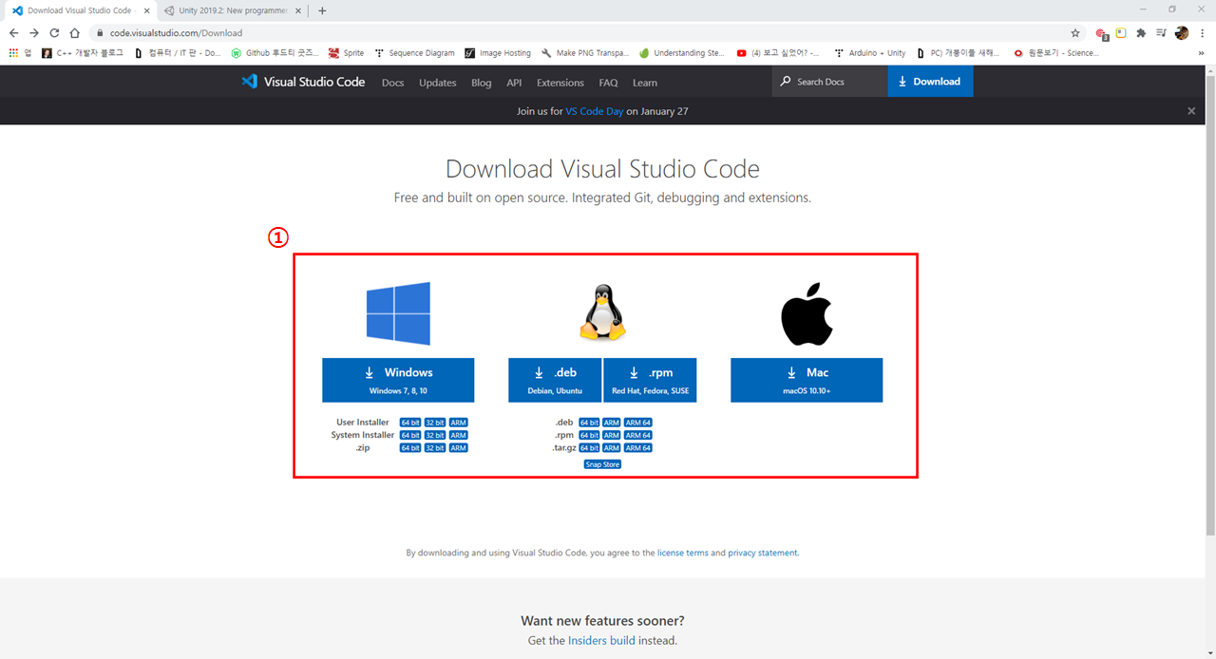Viewport: 1216px width, 659px height.
Task: Open the Make PNG Transpa... bookmark
Action: [x=585, y=53]
